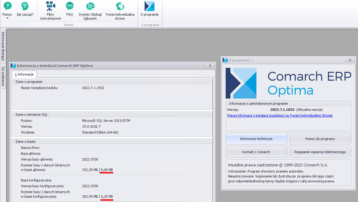
Task: Open System Obsługi Zgłoszeń
Action: click(x=90, y=6)
